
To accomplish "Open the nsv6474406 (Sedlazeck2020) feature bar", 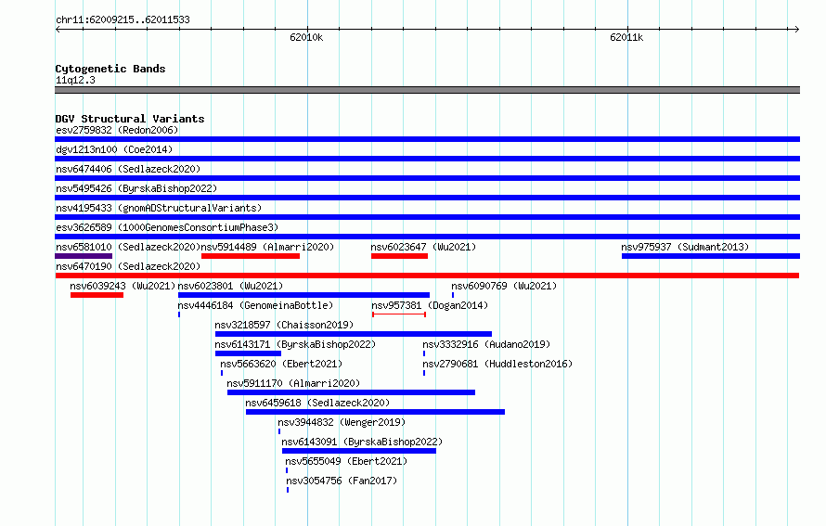I will (x=427, y=178).
